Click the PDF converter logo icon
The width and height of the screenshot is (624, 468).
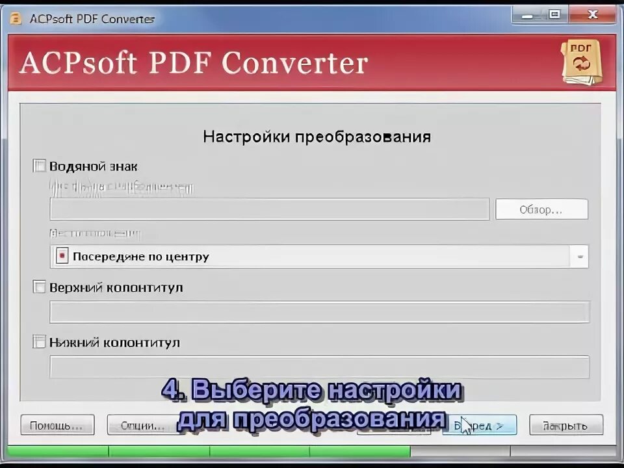[x=581, y=62]
